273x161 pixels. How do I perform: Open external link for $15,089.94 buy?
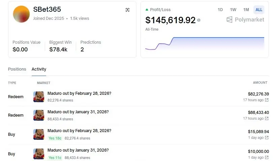[267, 137]
